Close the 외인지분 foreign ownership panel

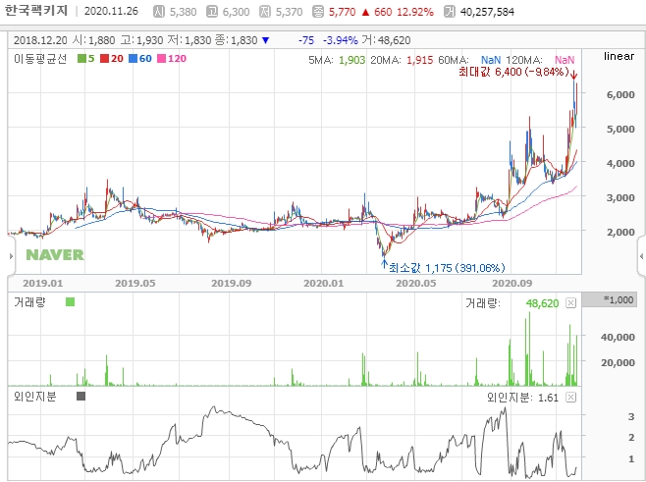[570, 398]
